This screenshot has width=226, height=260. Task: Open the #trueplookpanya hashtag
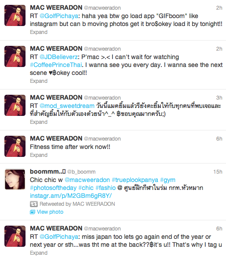[x=135, y=180]
